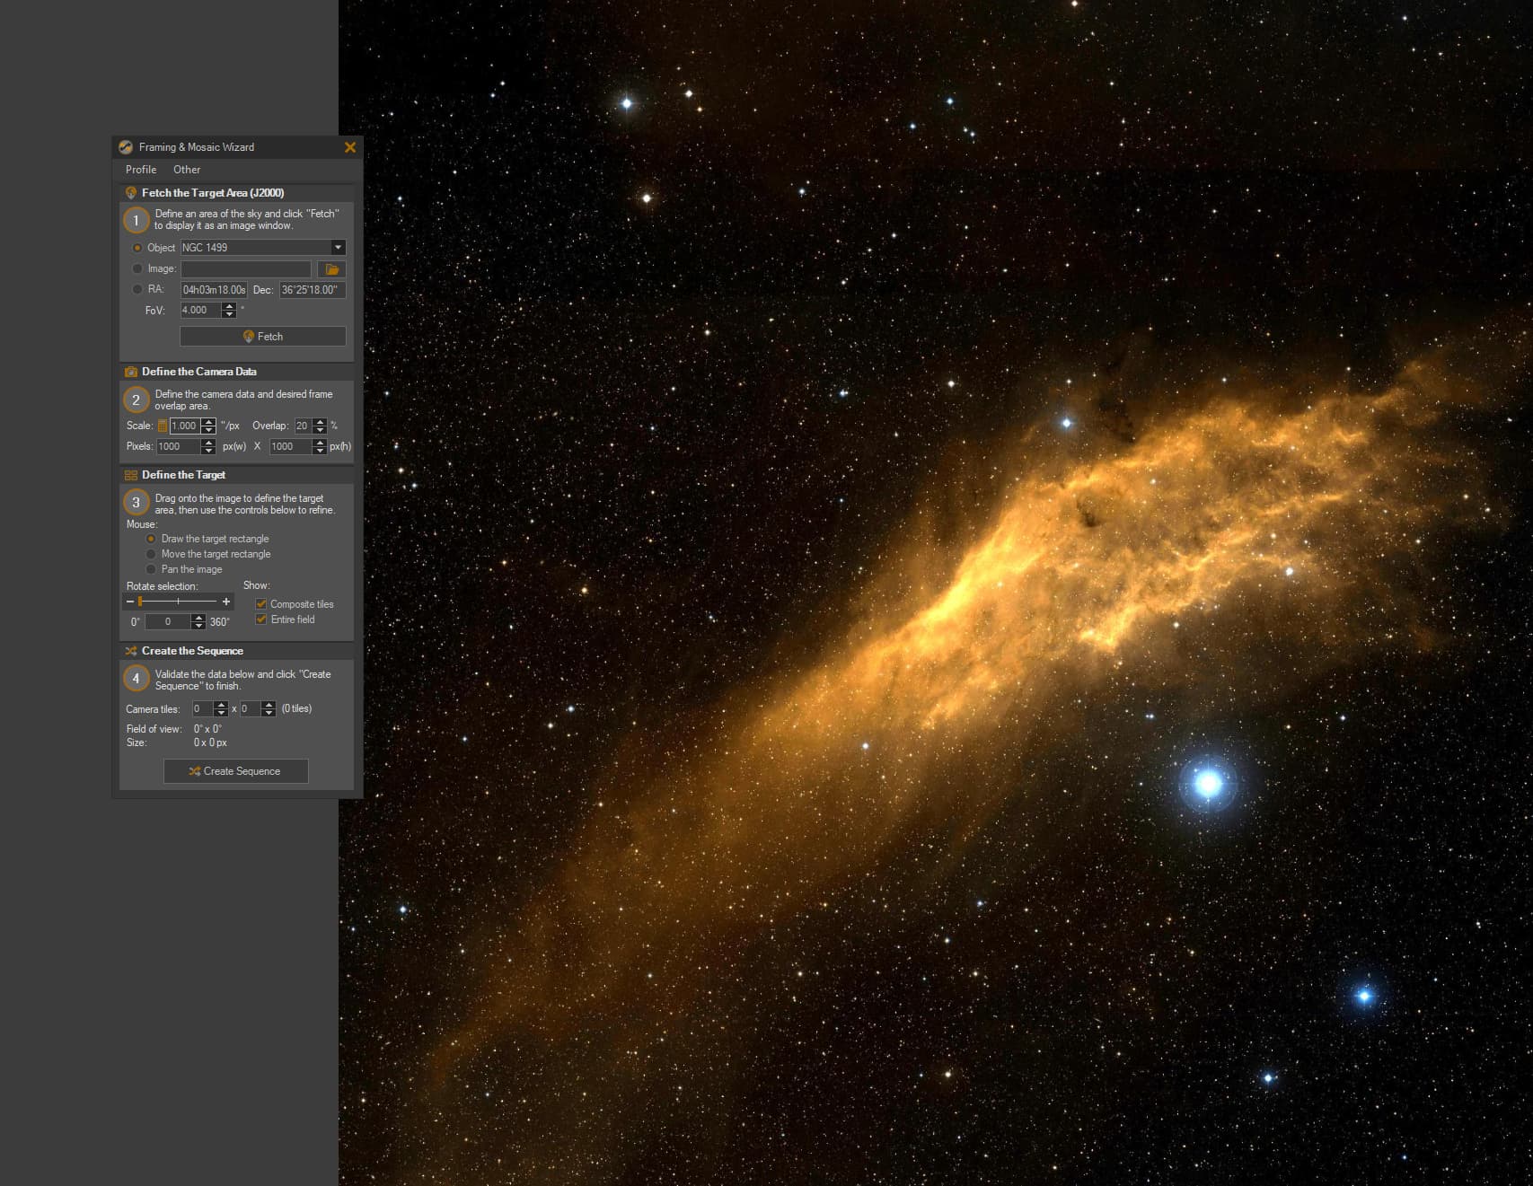
Task: Increase the Overlap percentage stepper
Action: tap(320, 422)
